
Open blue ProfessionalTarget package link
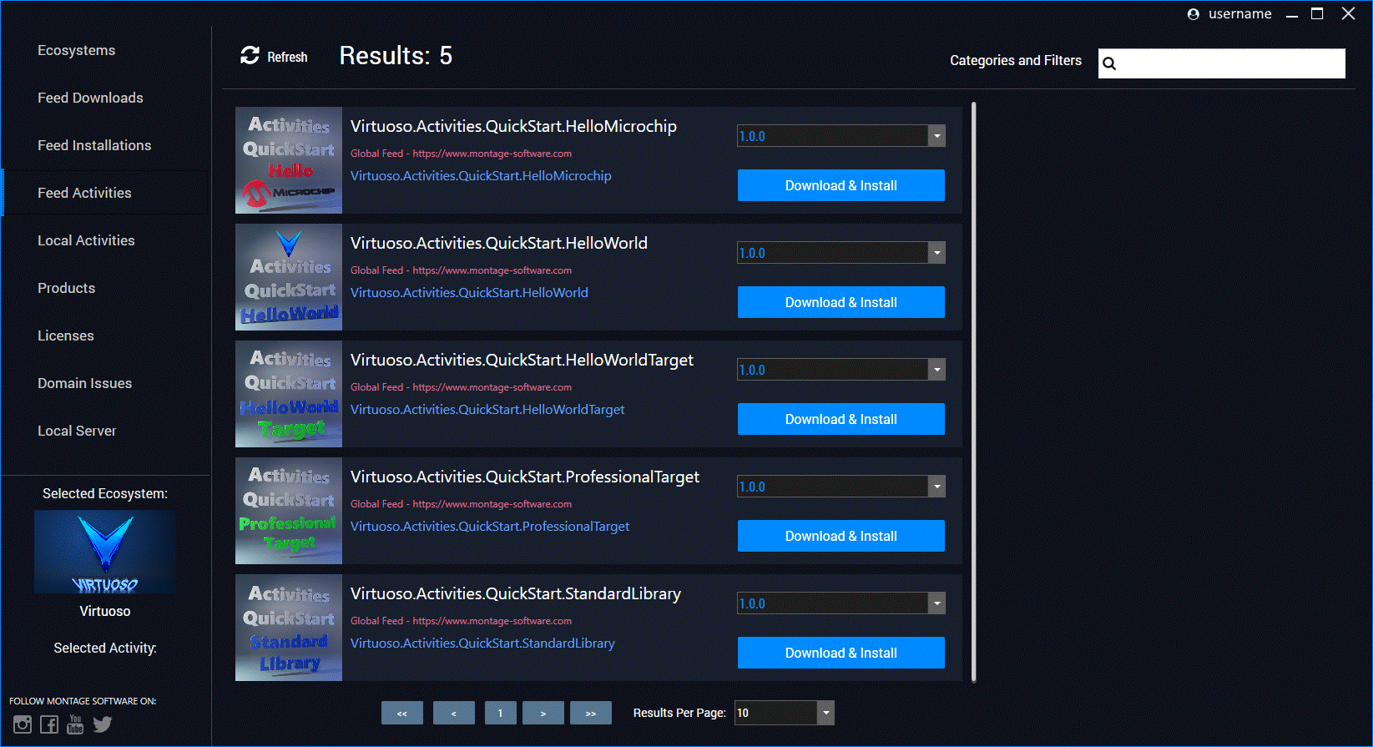tap(490, 527)
